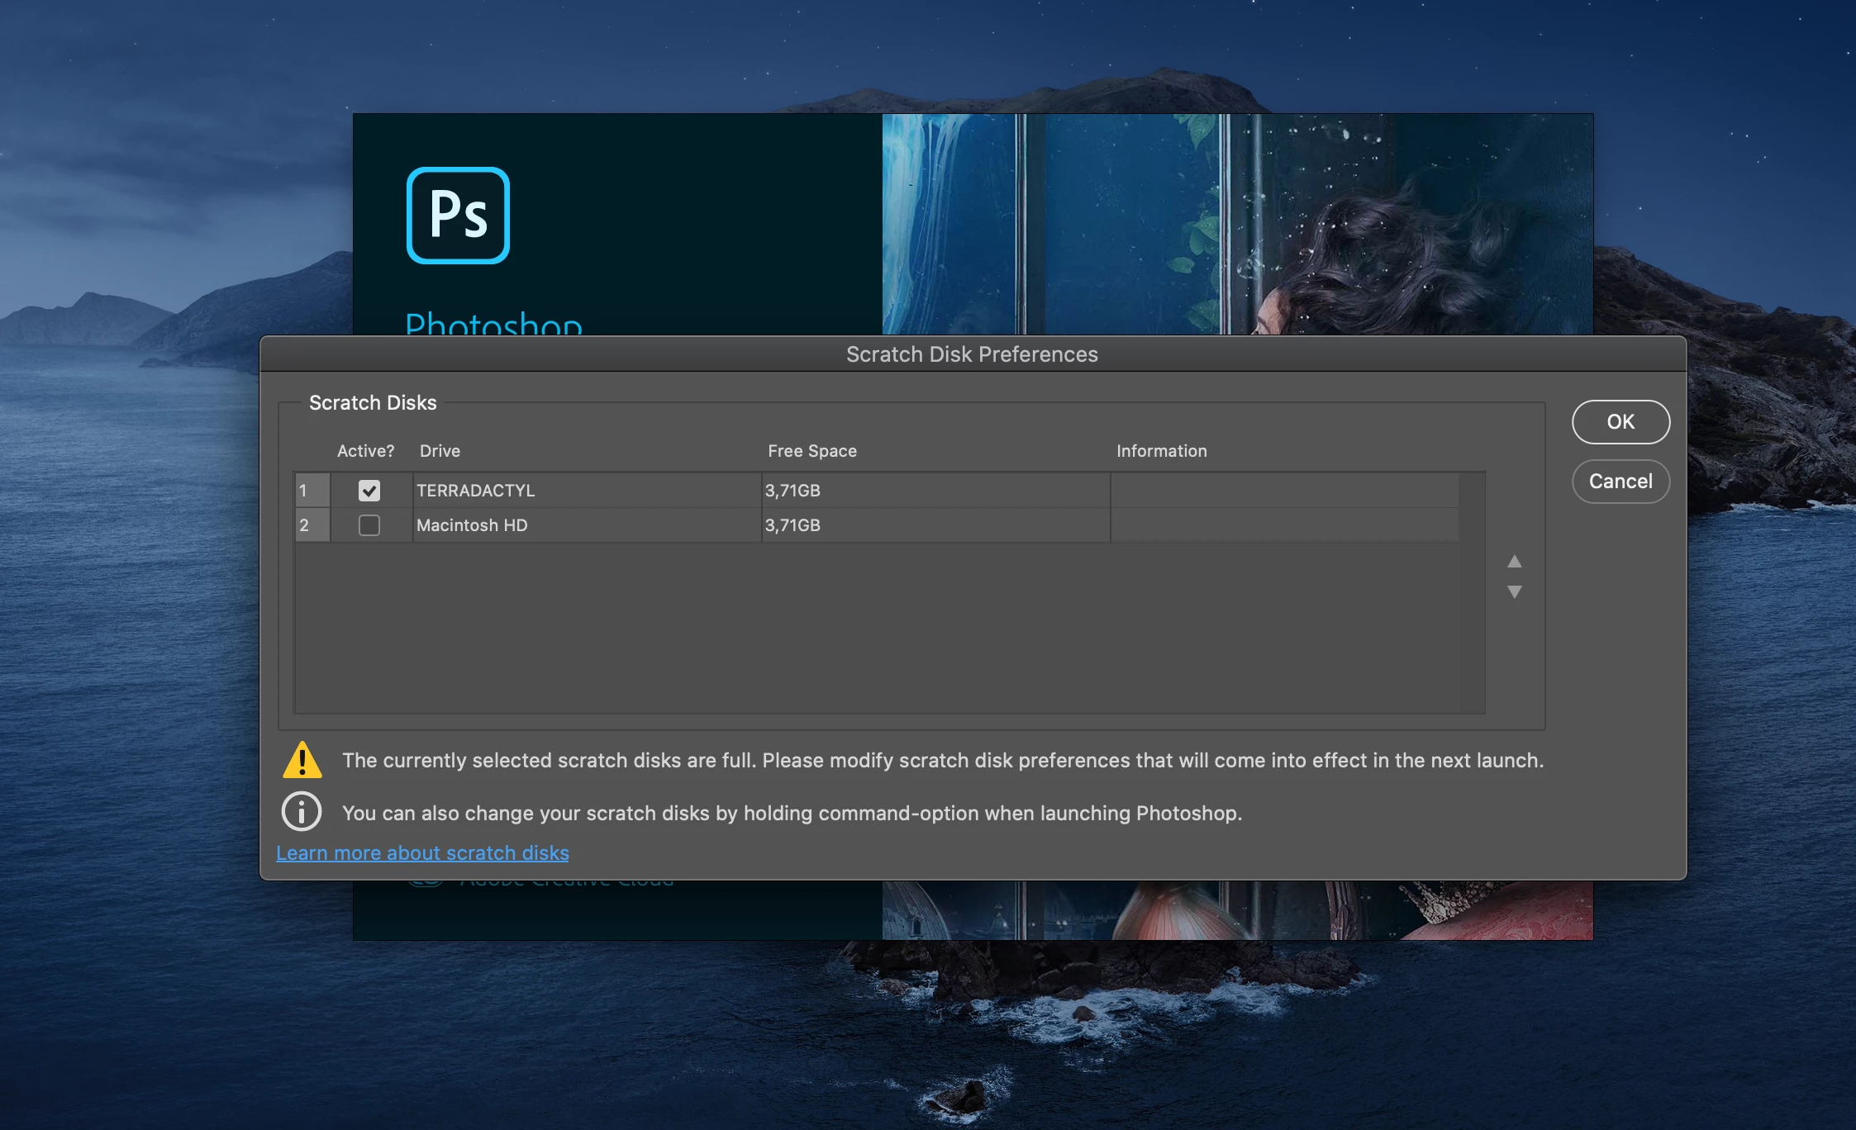This screenshot has height=1130, width=1856.
Task: Click the Photoshop Ps logo icon
Action: point(458,216)
